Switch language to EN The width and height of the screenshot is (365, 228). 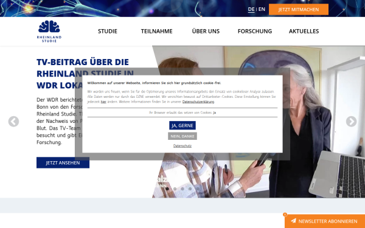[262, 9]
